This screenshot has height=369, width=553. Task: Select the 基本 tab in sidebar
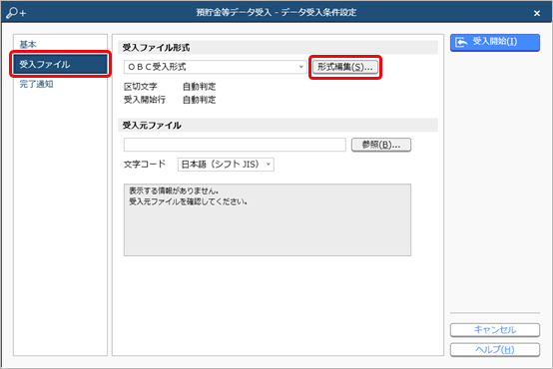click(28, 45)
